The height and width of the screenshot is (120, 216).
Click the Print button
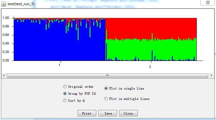click(x=87, y=113)
